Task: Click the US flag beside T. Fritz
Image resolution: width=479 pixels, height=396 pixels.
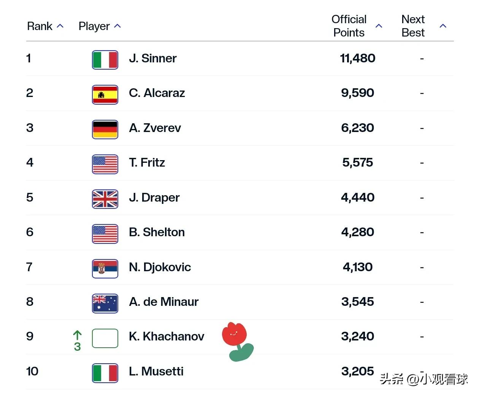Action: [105, 164]
